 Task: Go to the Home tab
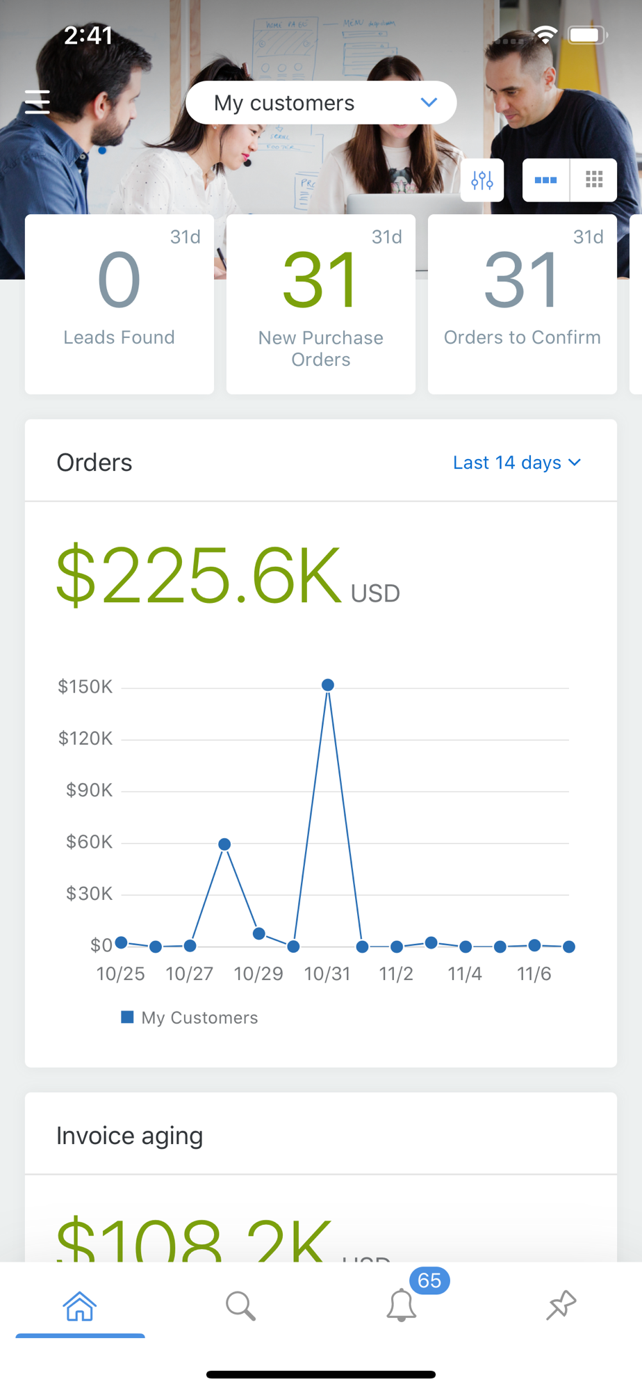click(x=80, y=1305)
